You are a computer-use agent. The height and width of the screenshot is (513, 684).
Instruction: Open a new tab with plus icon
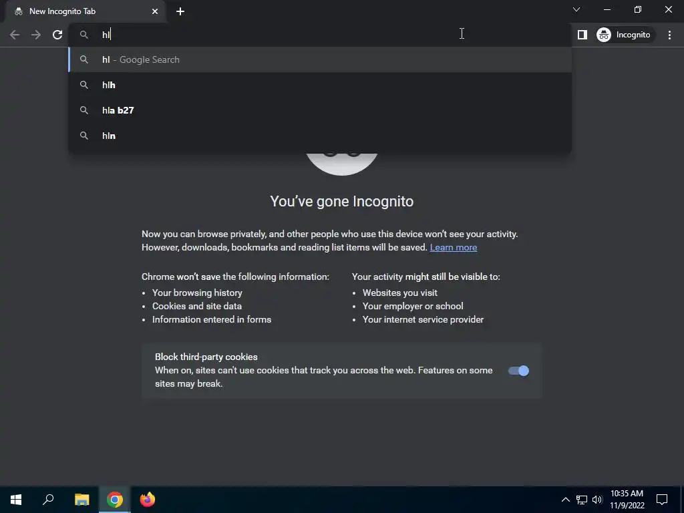point(180,11)
